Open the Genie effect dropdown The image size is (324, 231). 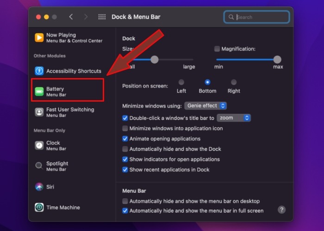pyautogui.click(x=206, y=106)
